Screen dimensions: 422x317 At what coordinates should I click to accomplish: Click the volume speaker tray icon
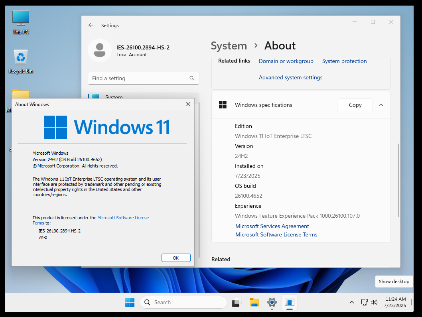point(374,302)
